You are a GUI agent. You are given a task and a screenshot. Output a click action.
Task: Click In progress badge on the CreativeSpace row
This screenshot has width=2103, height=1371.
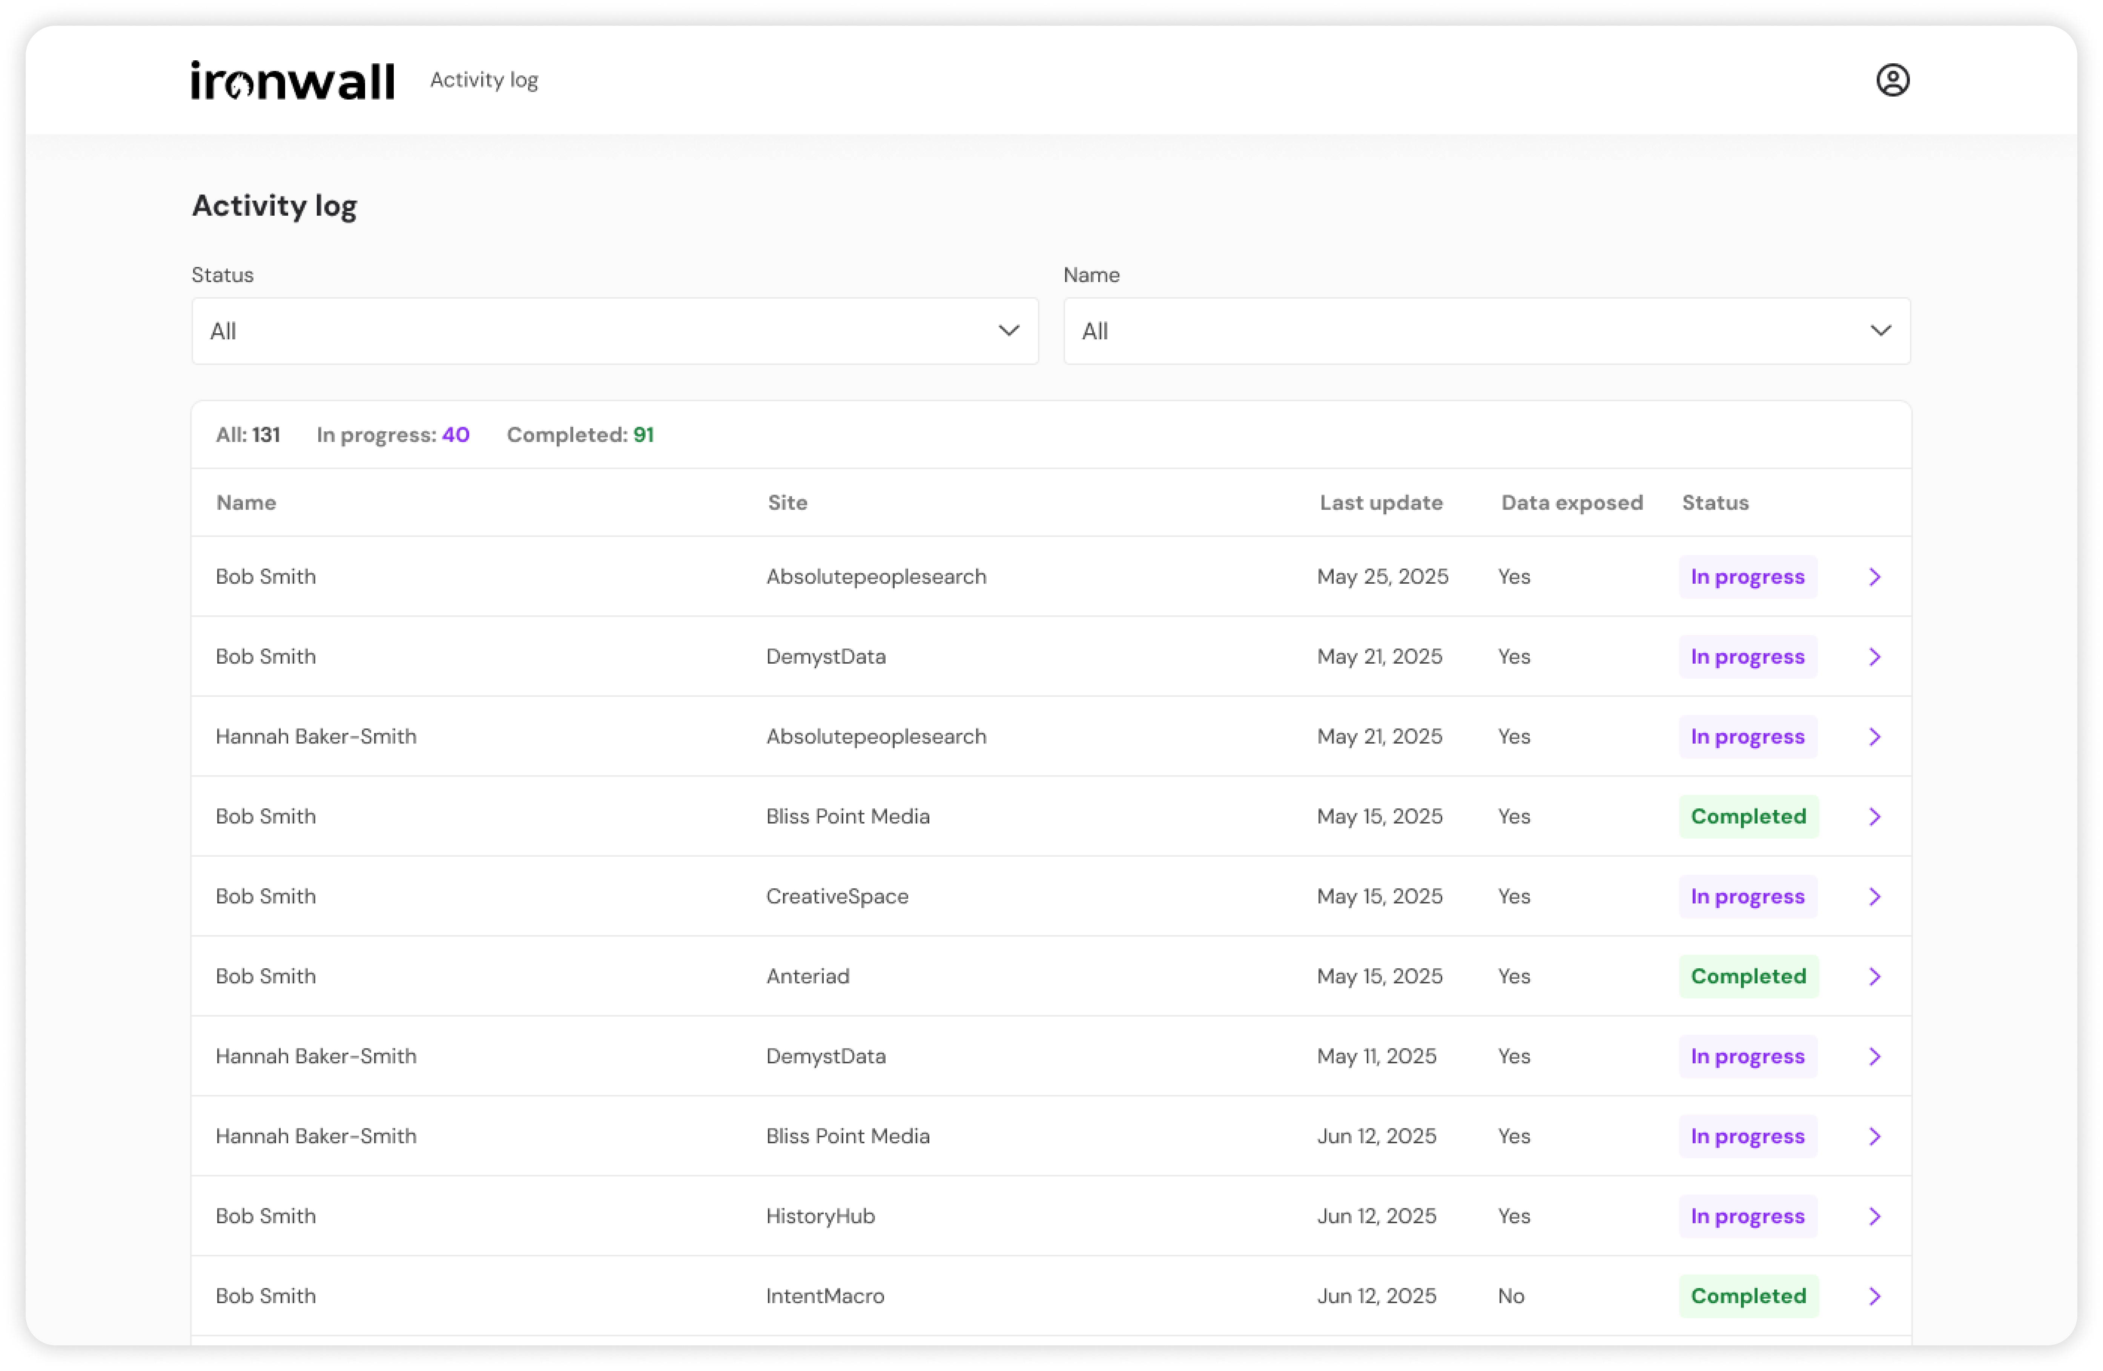click(1748, 897)
